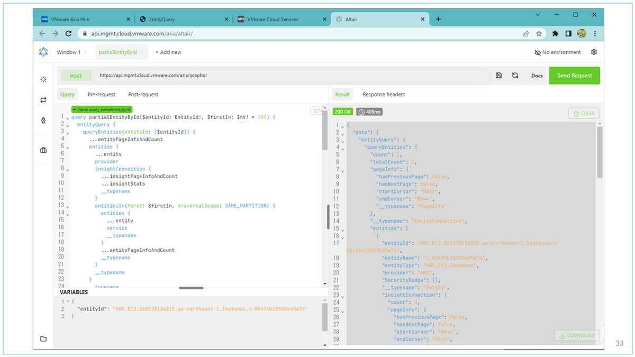Download the response with DOWNLOAD button
Screen dimensions: 635x357
[577, 335]
